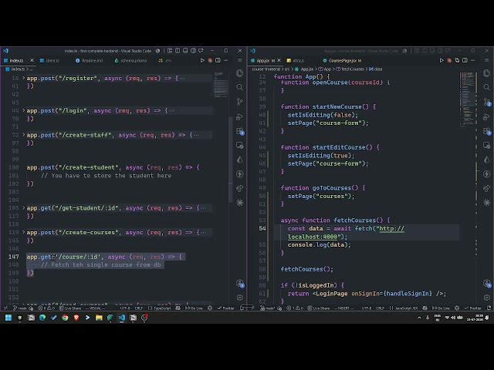This screenshot has width=494, height=370.
Task: Open Source Control in left VS Code window
Action: (x=240, y=102)
